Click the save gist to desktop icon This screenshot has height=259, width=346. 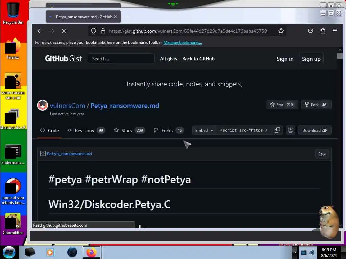pos(290,131)
